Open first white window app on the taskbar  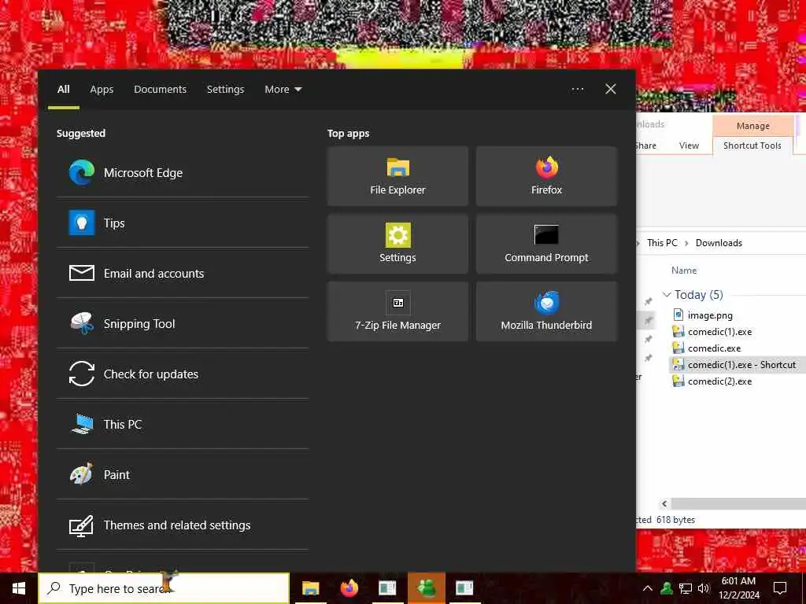click(x=387, y=588)
